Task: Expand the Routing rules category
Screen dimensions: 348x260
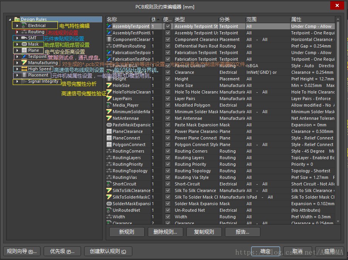Action: [x=17, y=32]
